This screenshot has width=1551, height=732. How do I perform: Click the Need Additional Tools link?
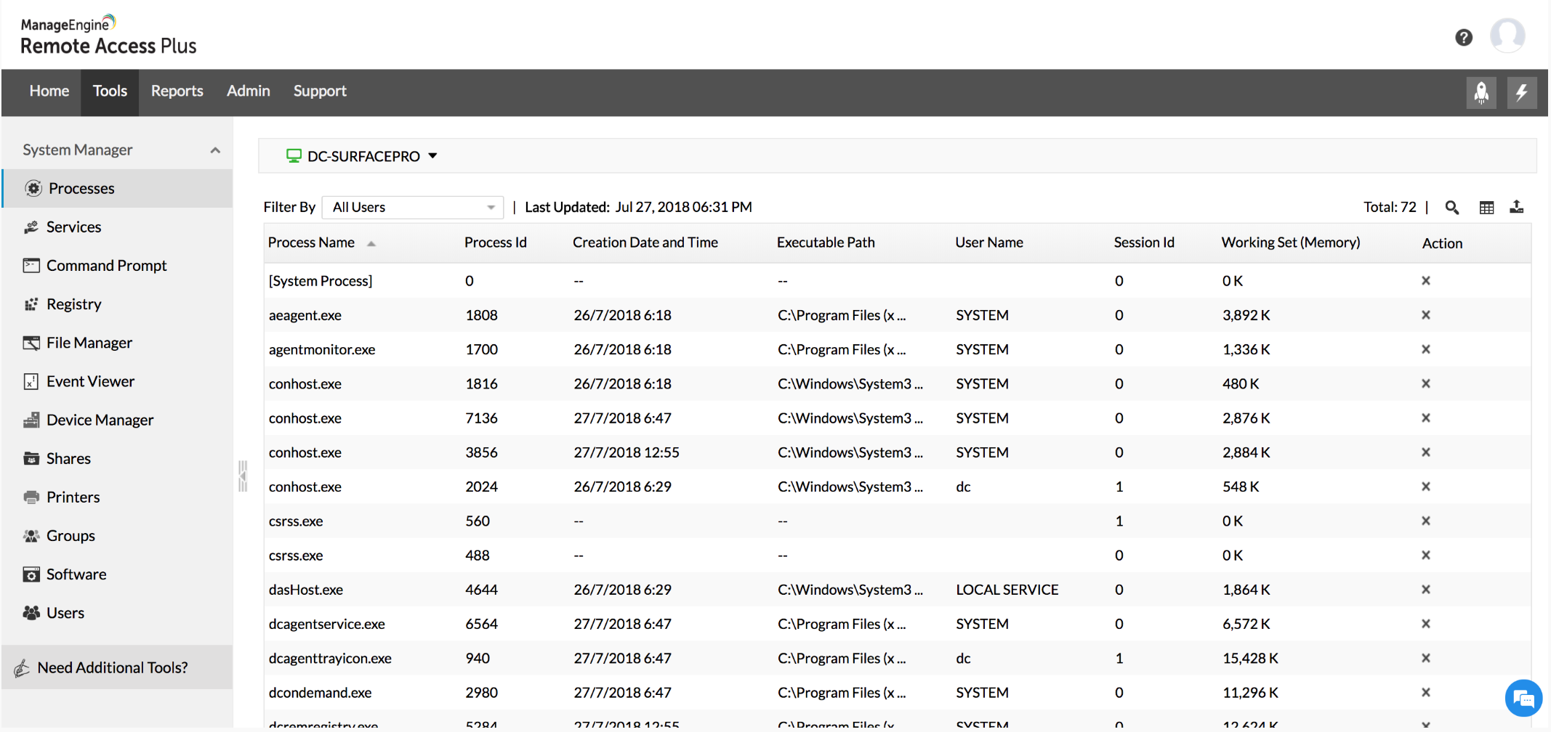click(x=113, y=667)
